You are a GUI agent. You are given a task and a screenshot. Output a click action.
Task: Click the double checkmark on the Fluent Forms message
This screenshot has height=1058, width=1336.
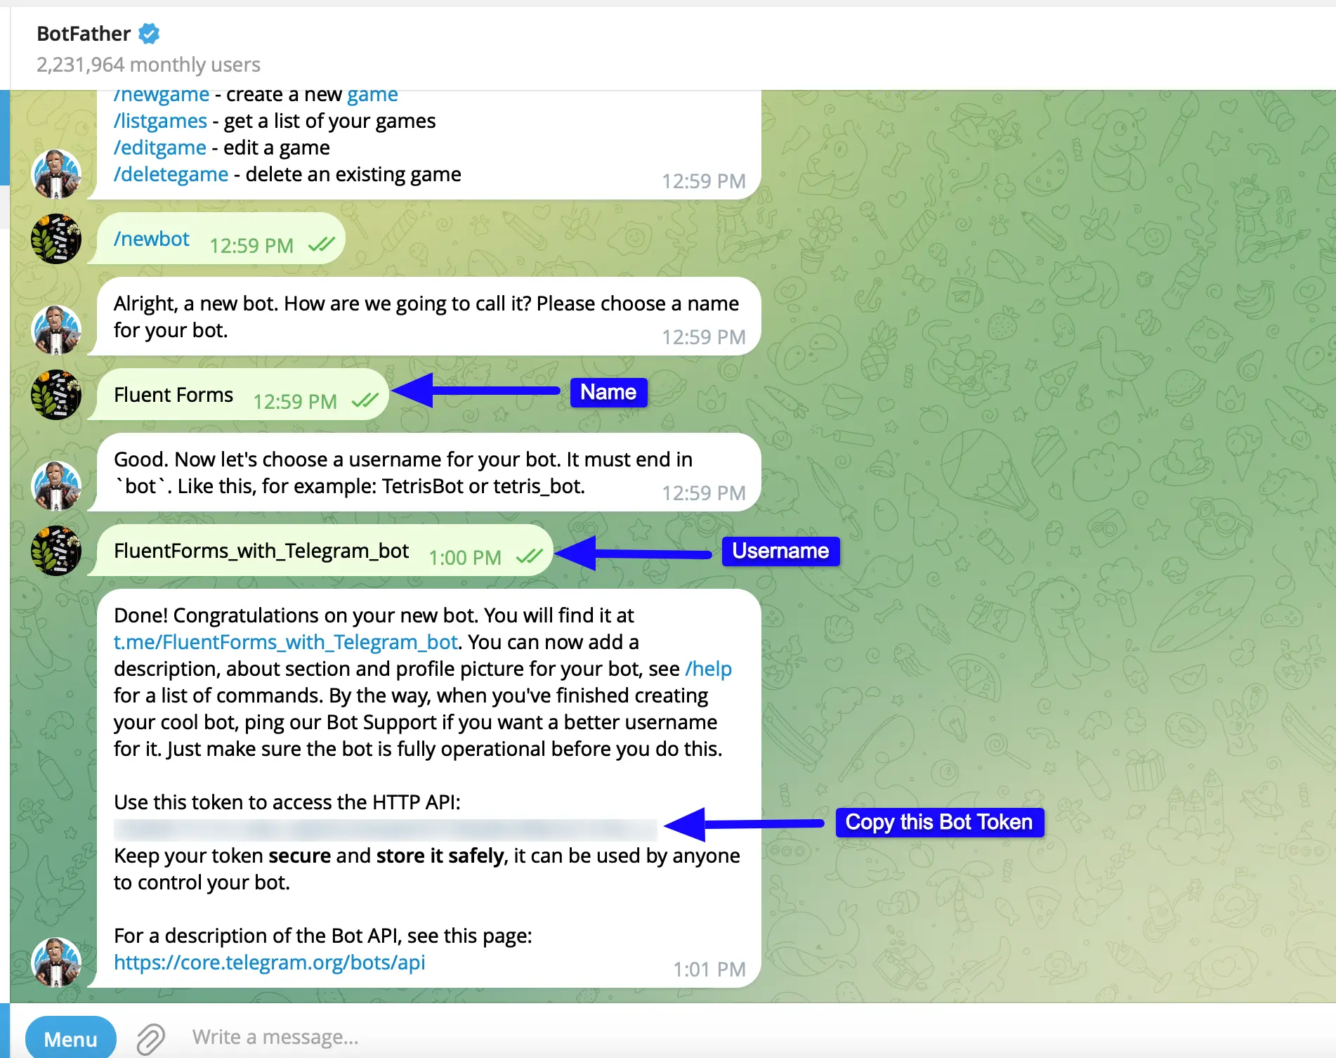(366, 400)
